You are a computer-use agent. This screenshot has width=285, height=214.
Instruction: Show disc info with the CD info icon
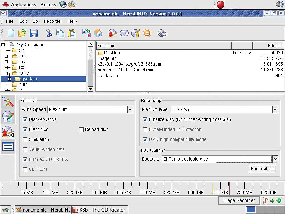point(136,33)
